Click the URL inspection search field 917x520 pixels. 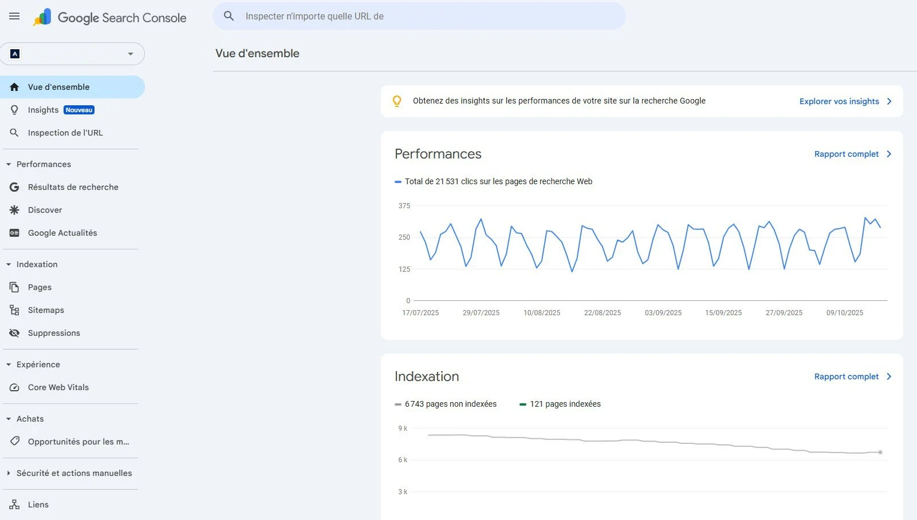(419, 16)
